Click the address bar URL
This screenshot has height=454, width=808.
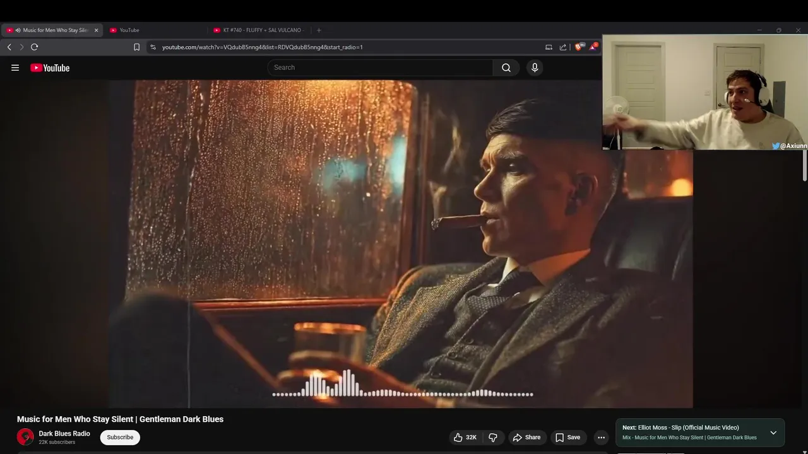click(x=262, y=47)
